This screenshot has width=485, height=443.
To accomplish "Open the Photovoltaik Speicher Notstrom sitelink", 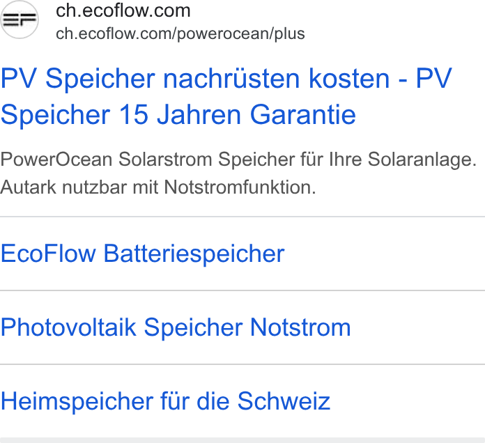I will pyautogui.click(x=176, y=327).
